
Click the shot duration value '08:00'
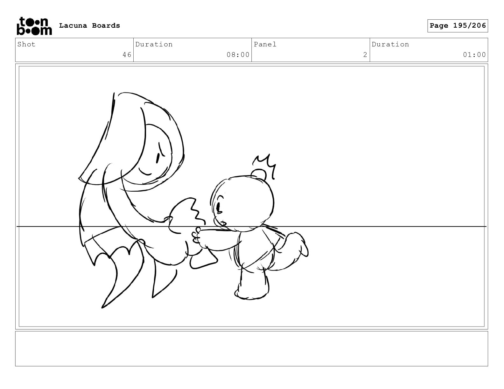[238, 55]
